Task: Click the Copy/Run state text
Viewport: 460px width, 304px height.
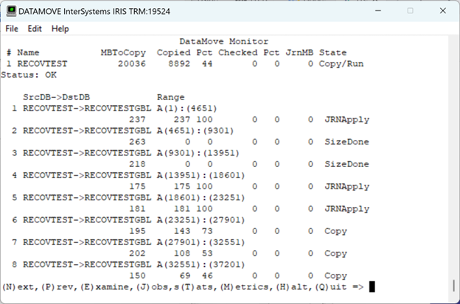Action: (x=341, y=64)
